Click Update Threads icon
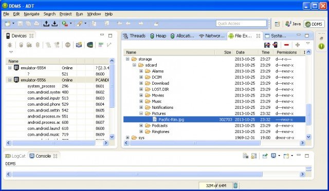329x191 pixels. [48, 45]
